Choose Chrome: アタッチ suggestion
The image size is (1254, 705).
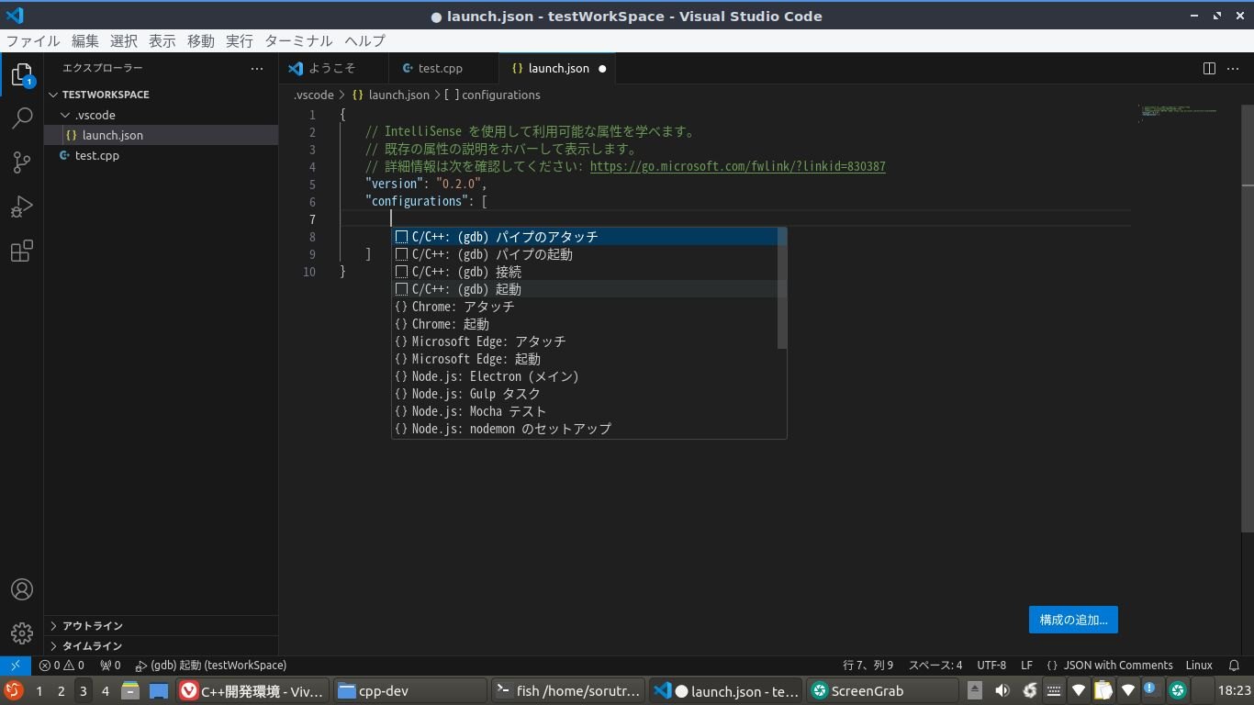(x=584, y=307)
